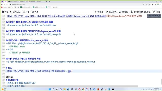
Task: Click the 로그아웃 logout link
Action: (x=111, y=12)
